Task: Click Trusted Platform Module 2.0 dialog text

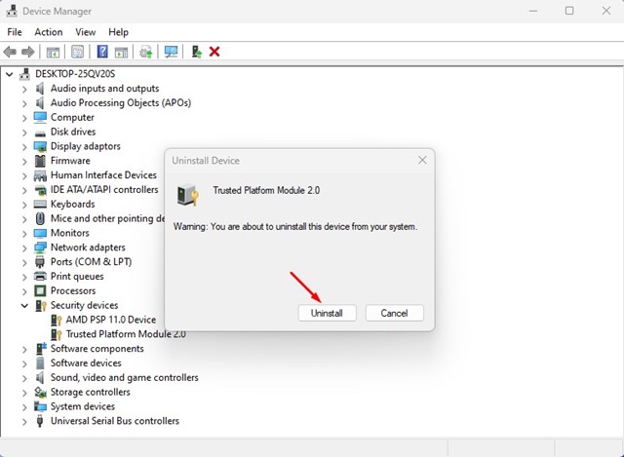Action: click(266, 191)
